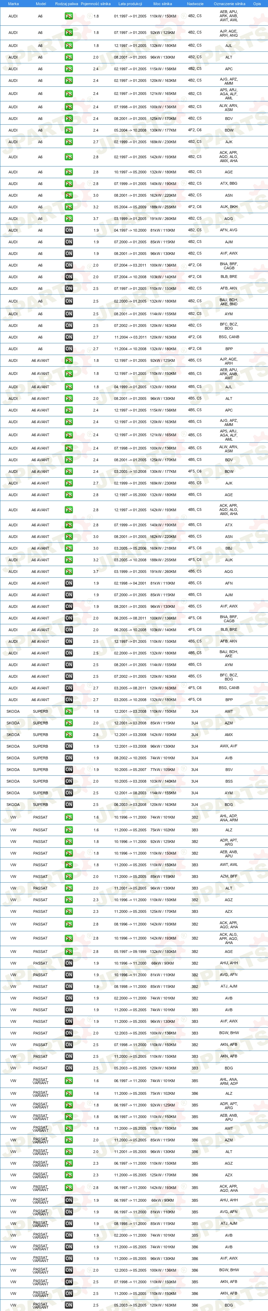Select PASSAT VARIANT cell in 3B6 AWT row
Image resolution: width=268 pixels, height=1311 pixels.
click(x=41, y=1128)
